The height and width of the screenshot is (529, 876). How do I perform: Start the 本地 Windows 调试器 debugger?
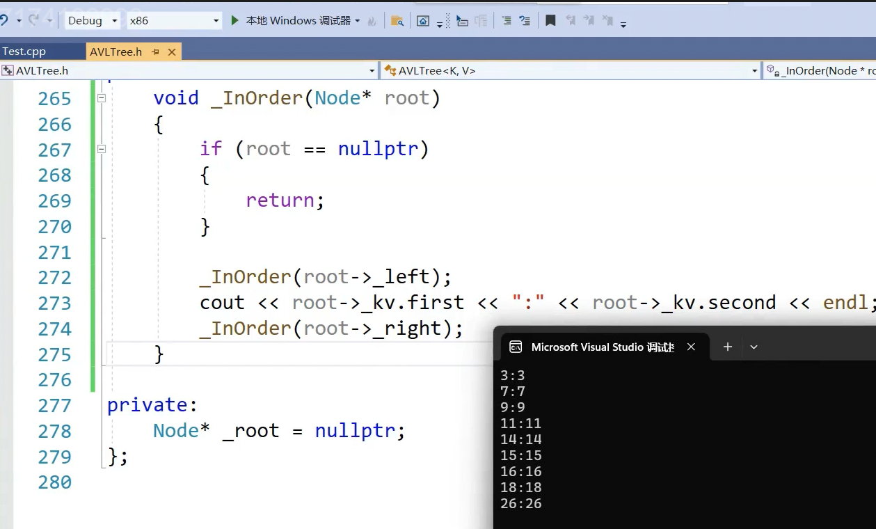[x=291, y=21]
